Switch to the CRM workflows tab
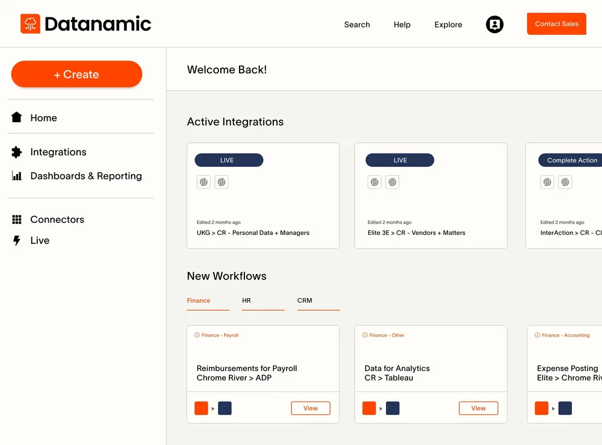Viewport: 602px width, 445px height. (x=305, y=300)
